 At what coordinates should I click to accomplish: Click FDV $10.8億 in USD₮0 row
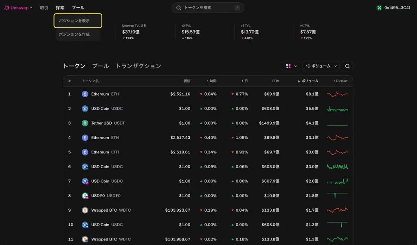pyautogui.click(x=272, y=196)
